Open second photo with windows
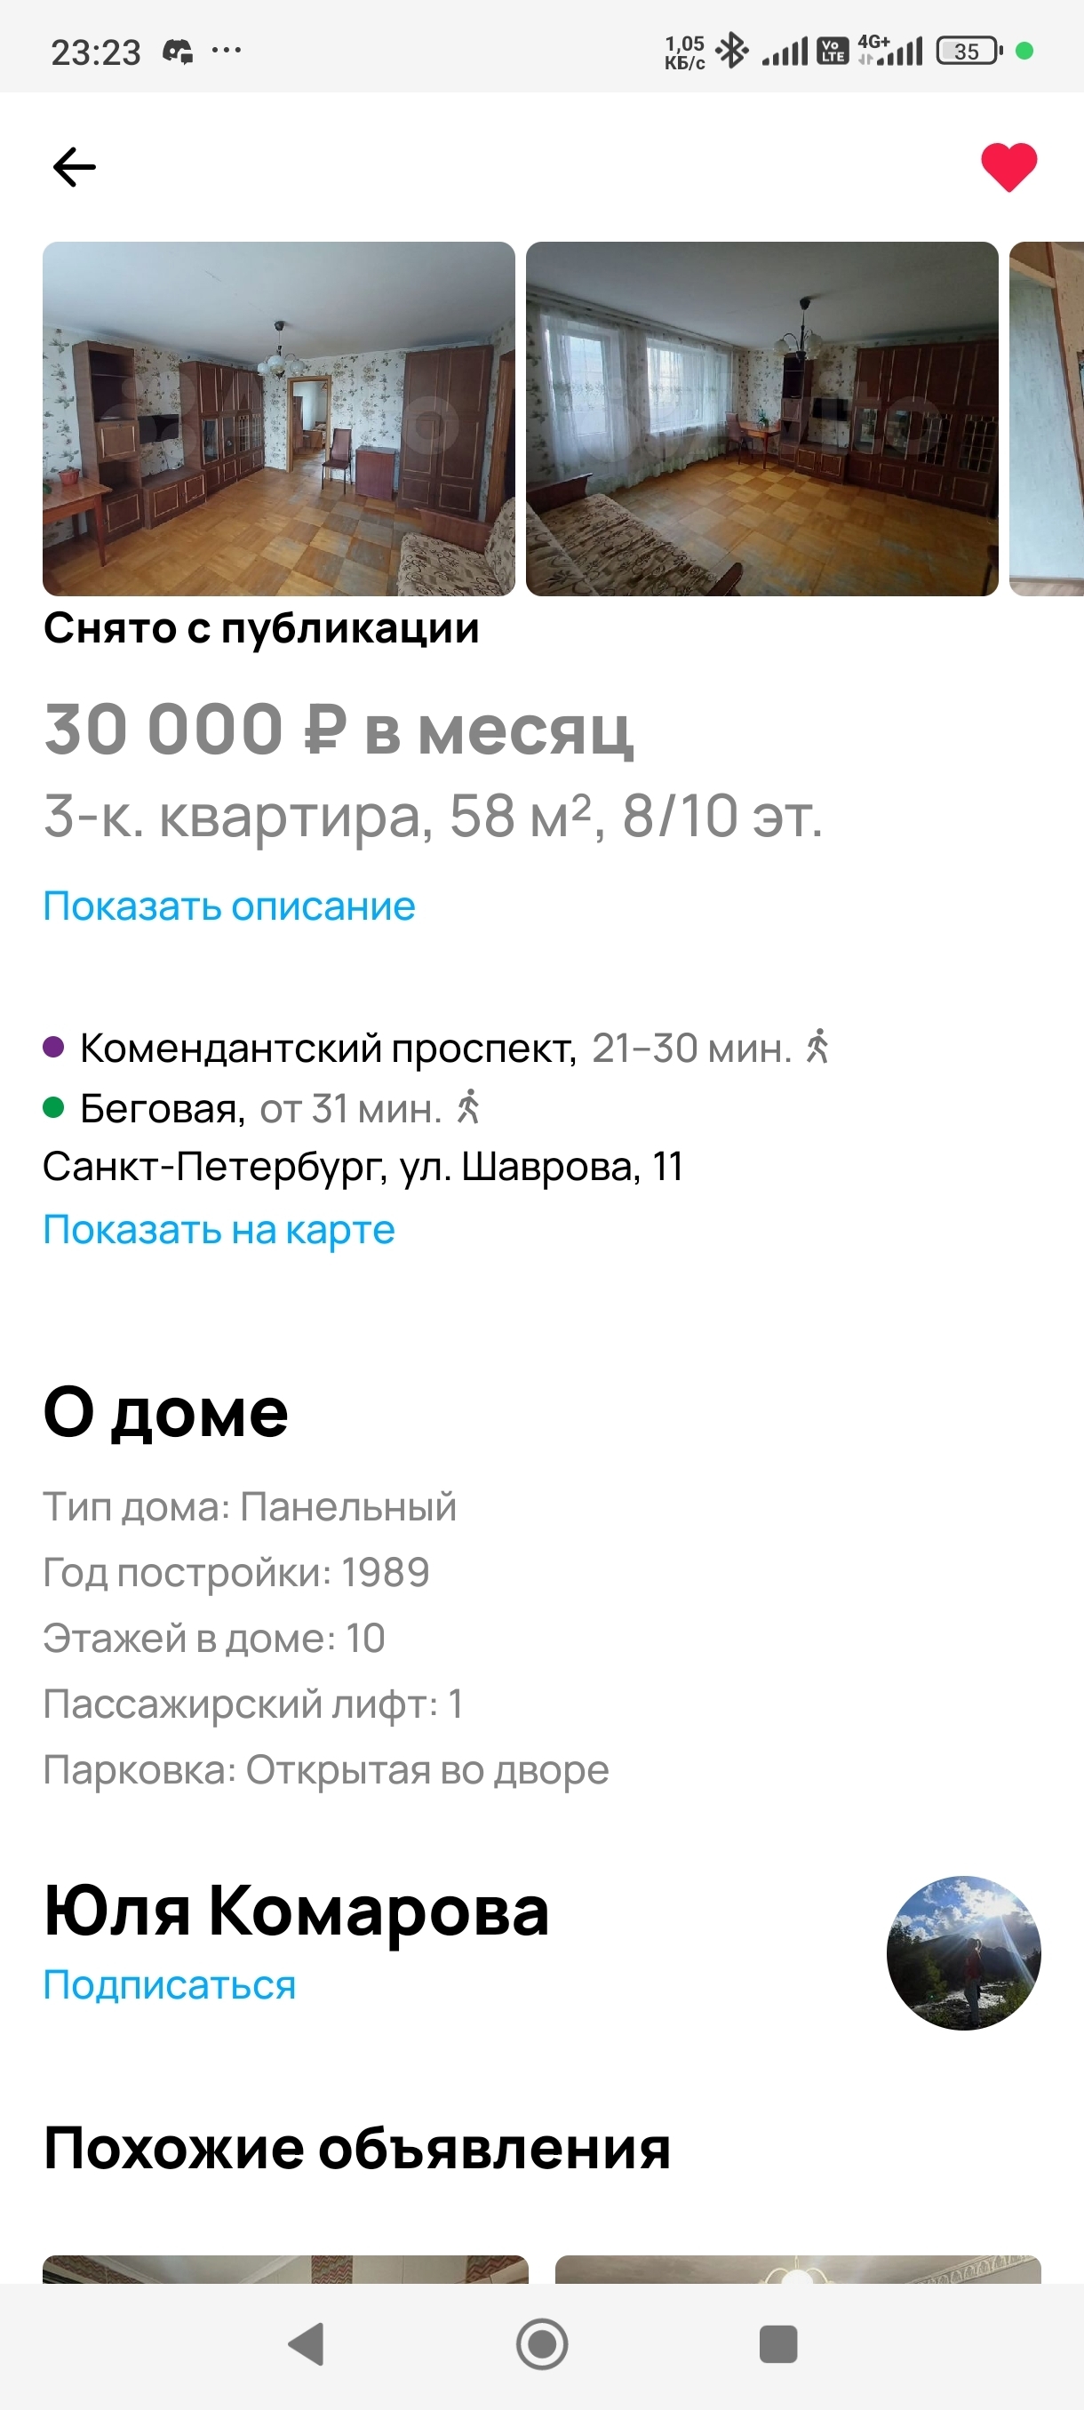The height and width of the screenshot is (2410, 1084). pyautogui.click(x=761, y=419)
